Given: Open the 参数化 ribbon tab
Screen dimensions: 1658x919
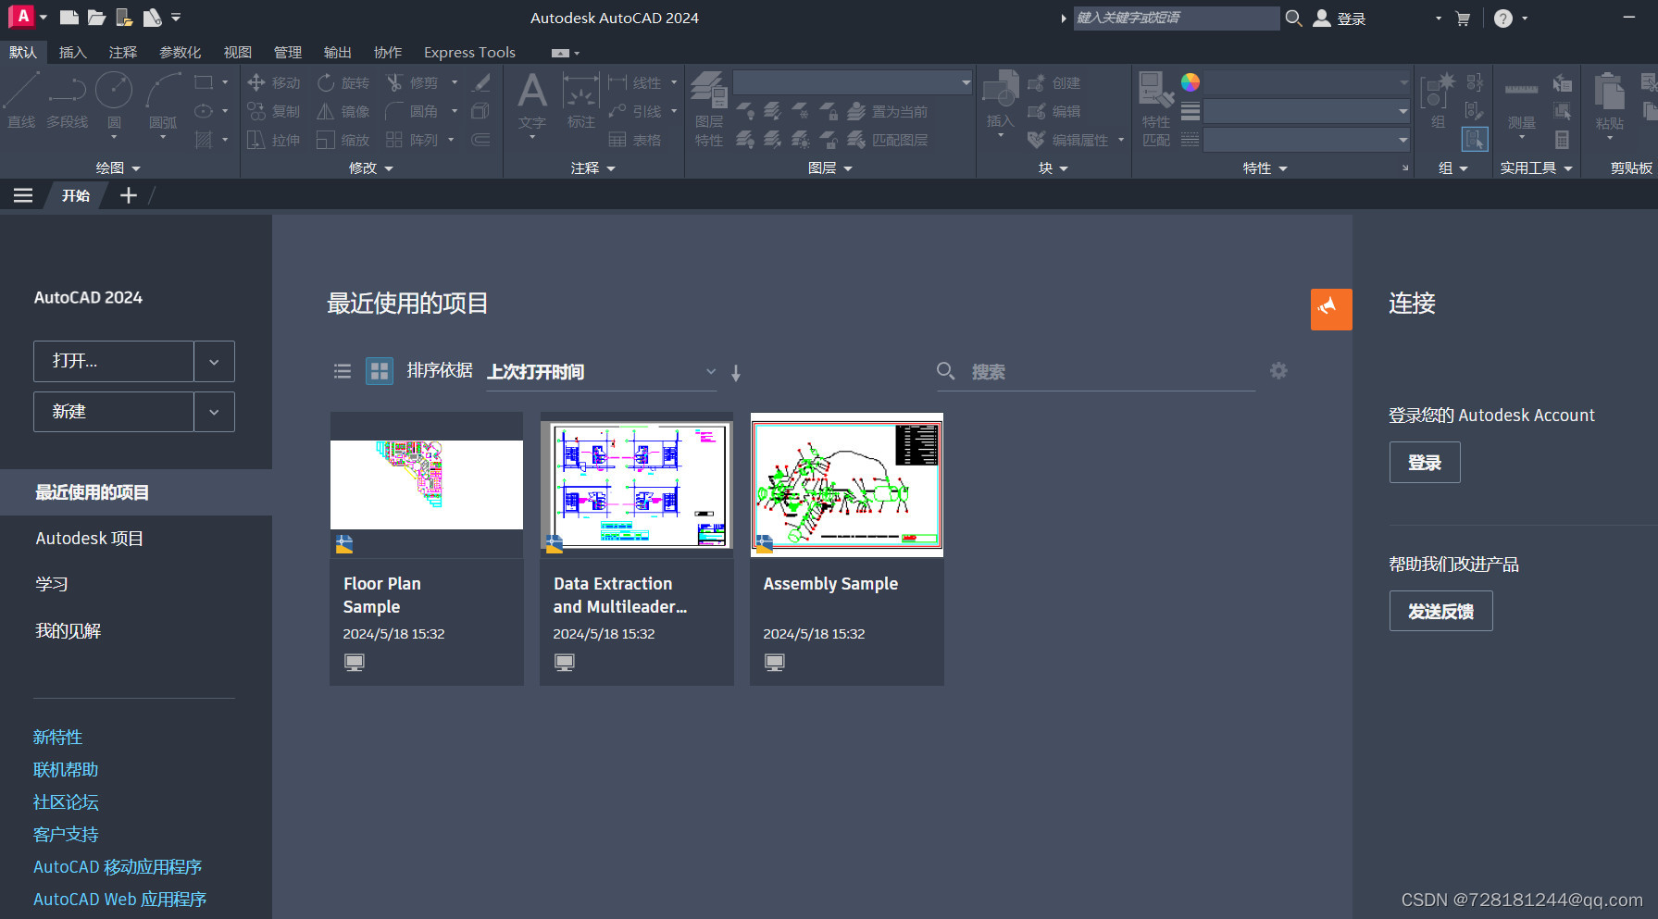Looking at the screenshot, I should click(180, 53).
